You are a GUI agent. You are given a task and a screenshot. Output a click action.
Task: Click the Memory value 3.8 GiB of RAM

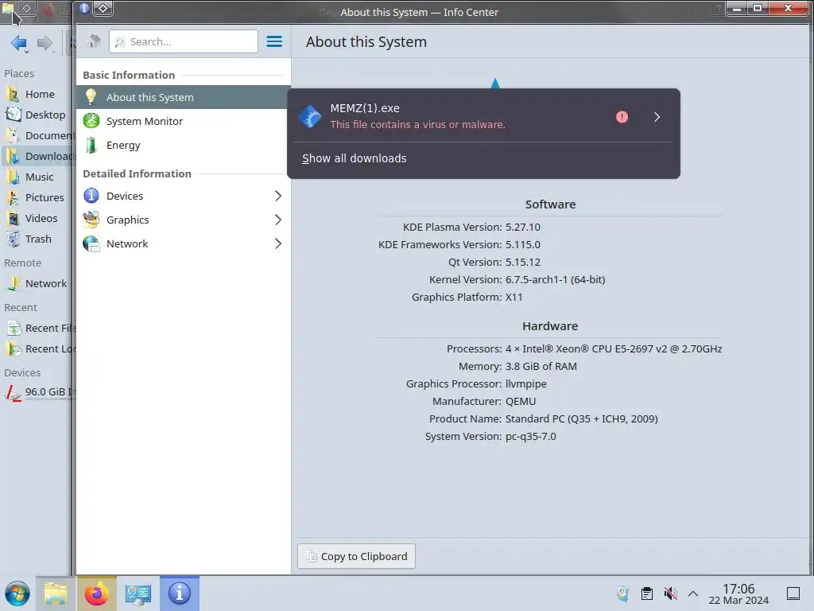click(x=541, y=366)
